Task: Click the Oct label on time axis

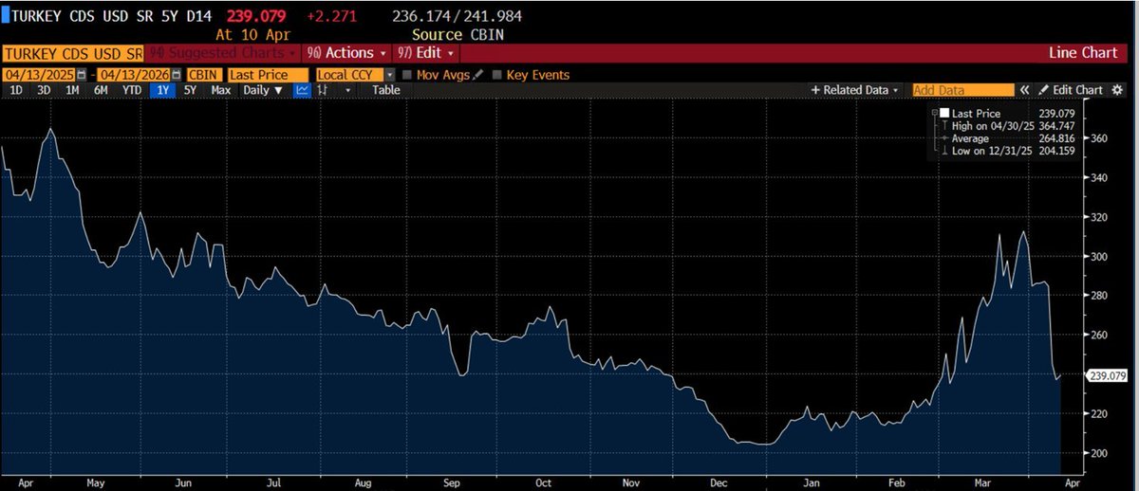Action: pos(542,482)
